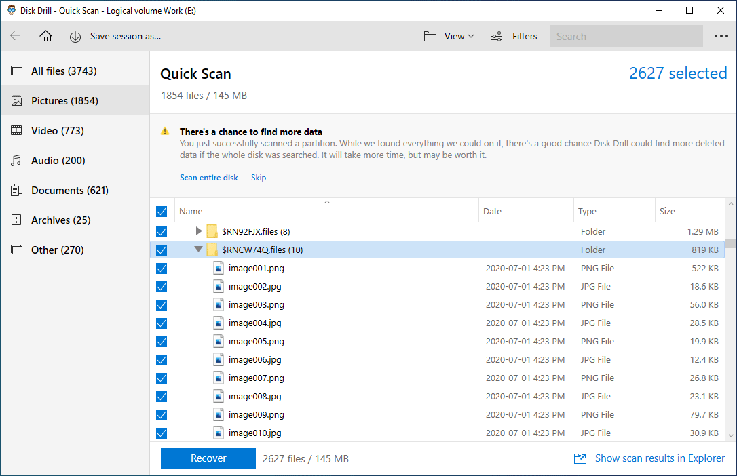The height and width of the screenshot is (476, 737).
Task: Select Other (270) category
Action: pos(75,250)
